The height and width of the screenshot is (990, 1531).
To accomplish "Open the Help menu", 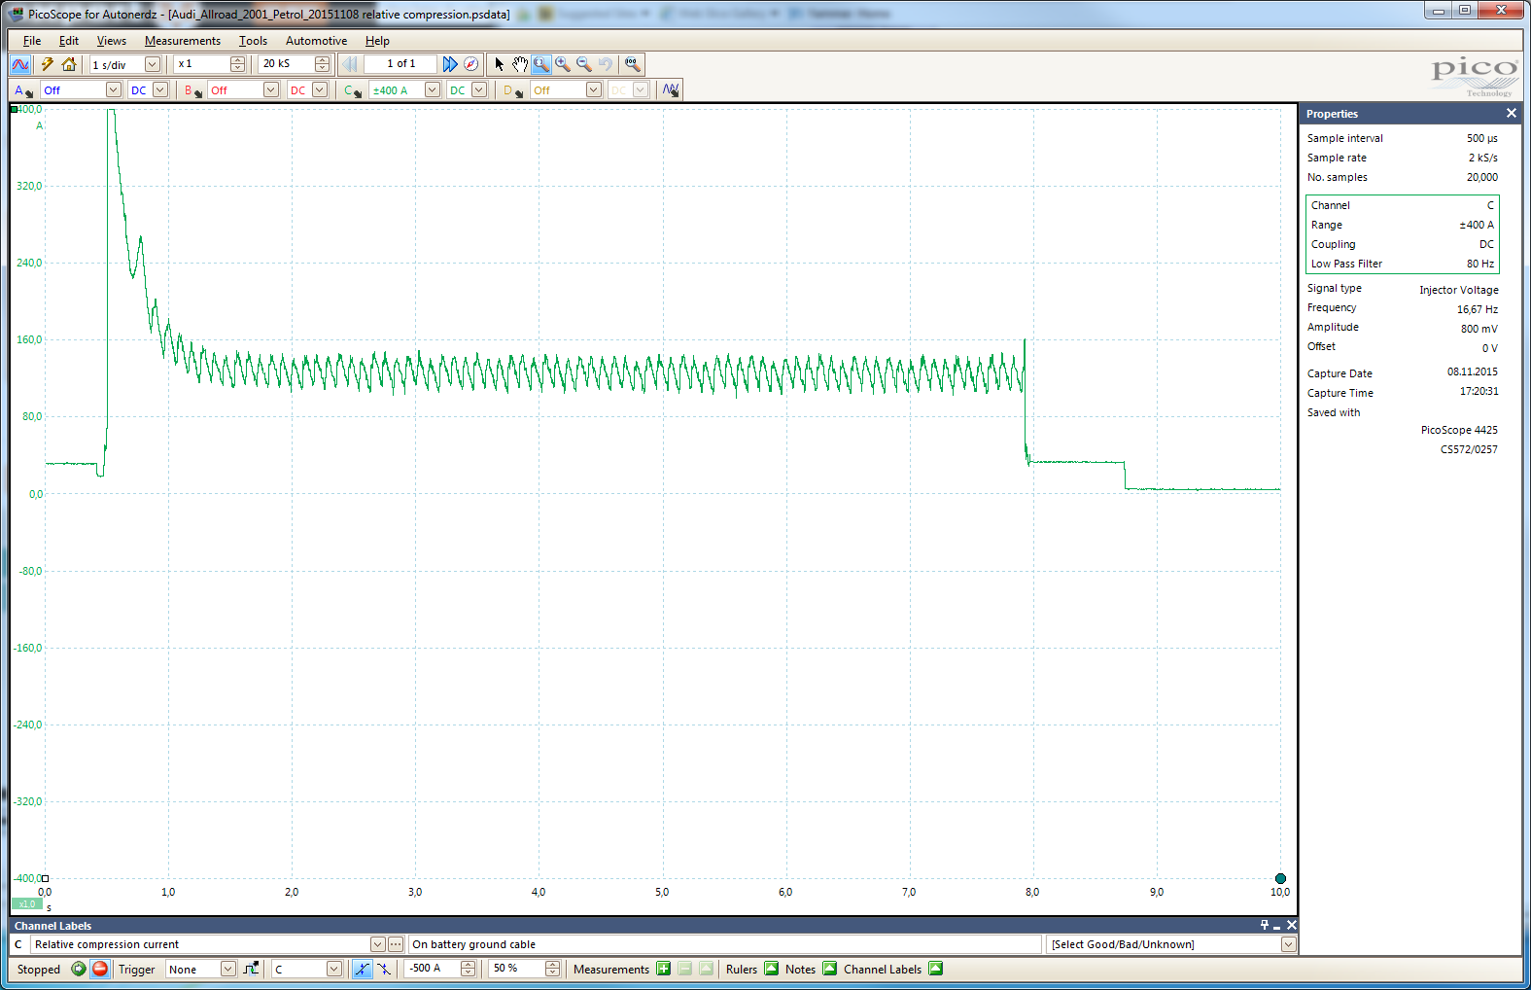I will (x=377, y=41).
